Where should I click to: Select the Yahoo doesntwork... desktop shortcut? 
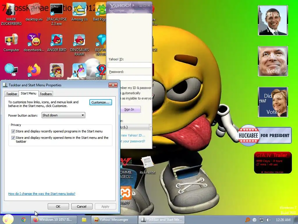pos(34,42)
